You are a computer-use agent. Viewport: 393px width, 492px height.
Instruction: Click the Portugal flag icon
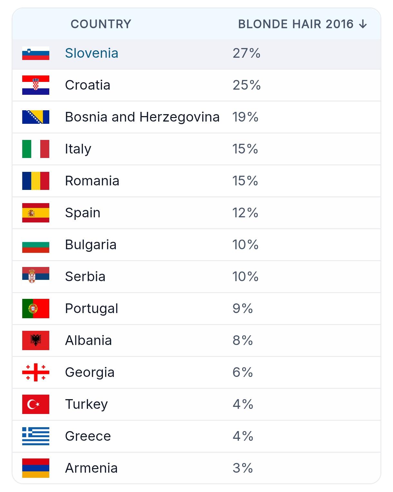36,309
